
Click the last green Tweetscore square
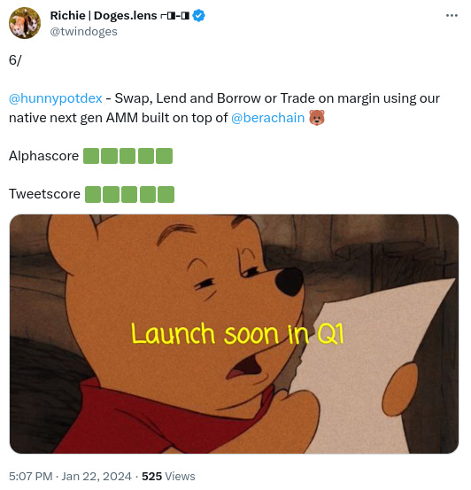[x=166, y=194]
